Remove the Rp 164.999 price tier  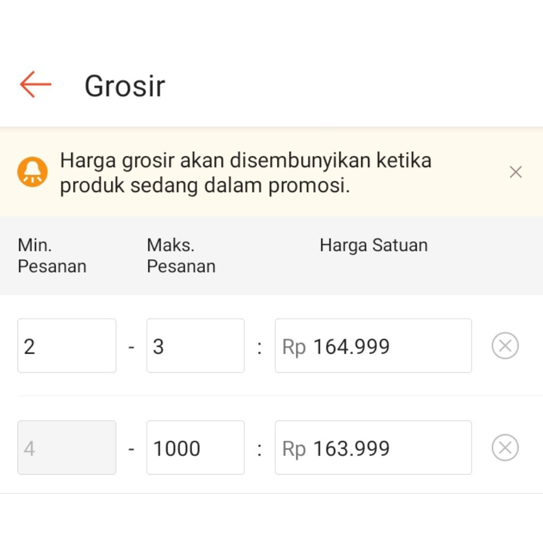tap(505, 346)
